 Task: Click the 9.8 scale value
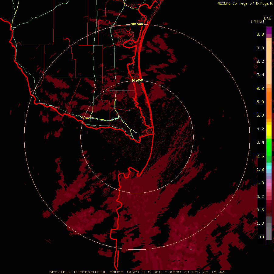point(260,34)
